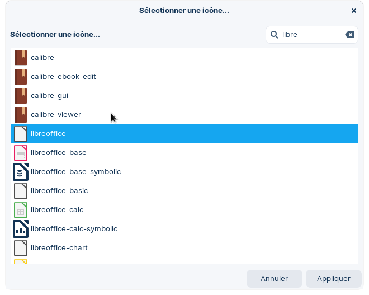Click the libreoffice-chart icon
369x295 pixels.
click(x=21, y=248)
